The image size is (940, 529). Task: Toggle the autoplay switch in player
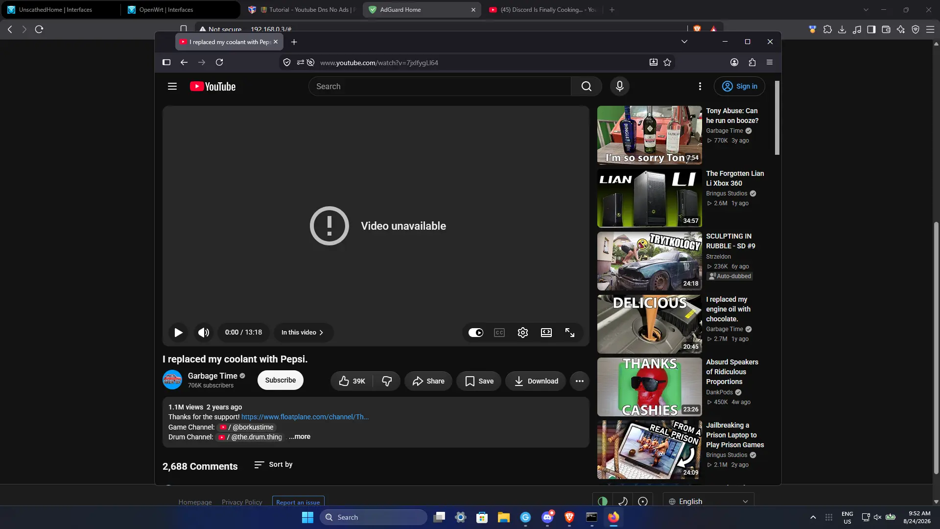(476, 333)
